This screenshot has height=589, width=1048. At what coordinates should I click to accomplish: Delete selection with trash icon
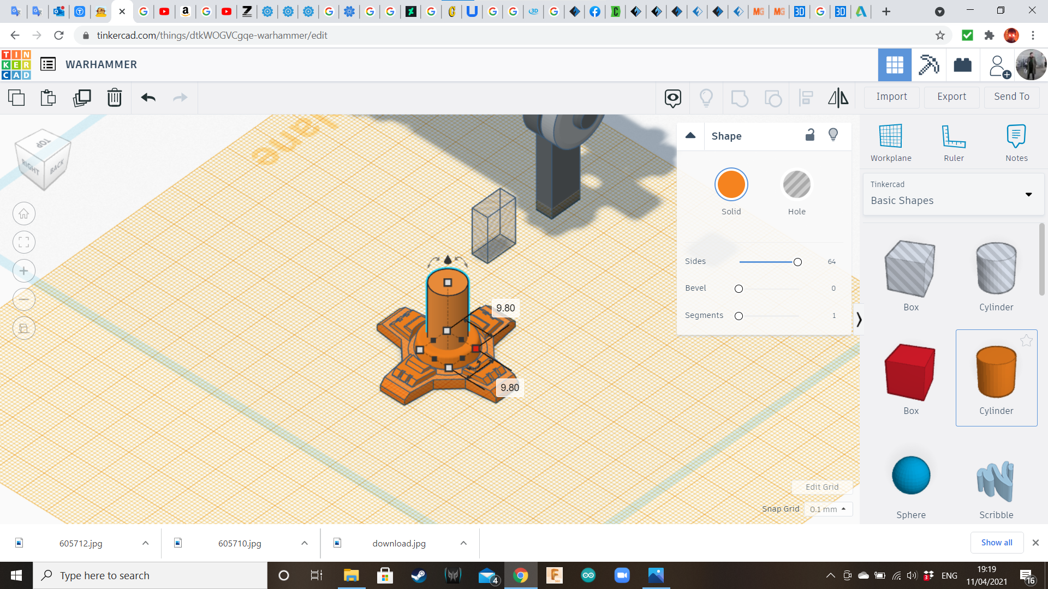pos(114,98)
